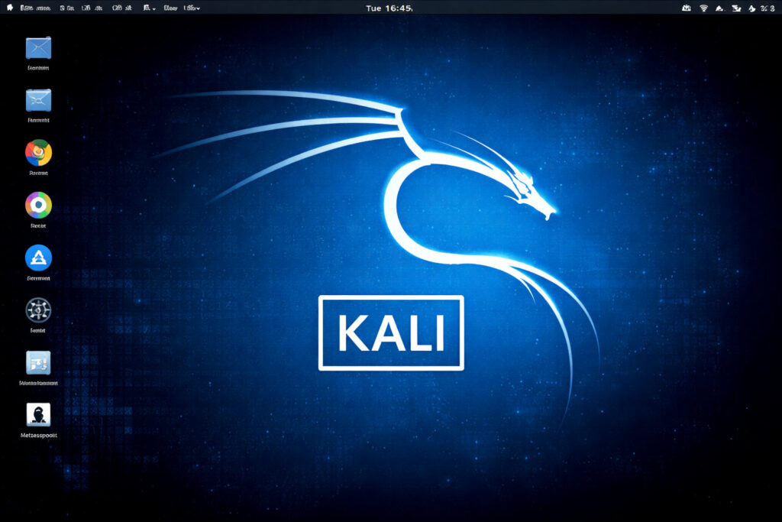782x522 pixels.
Task: Open the blue circle triangle-logo desktop icon
Action: 38,258
